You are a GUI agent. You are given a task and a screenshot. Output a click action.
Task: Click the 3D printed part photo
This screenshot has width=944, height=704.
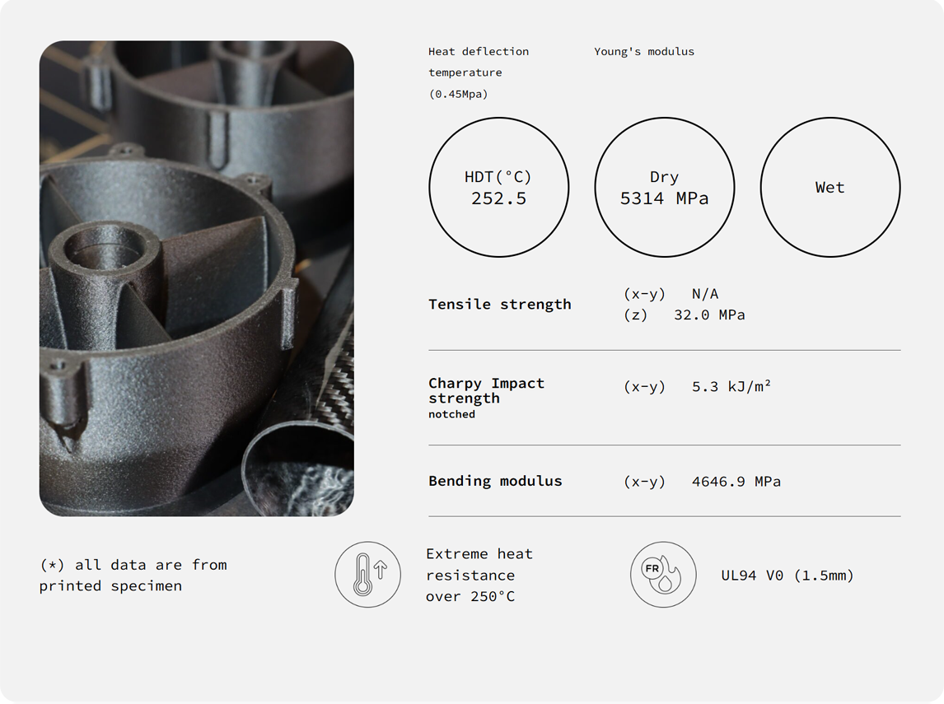196,278
